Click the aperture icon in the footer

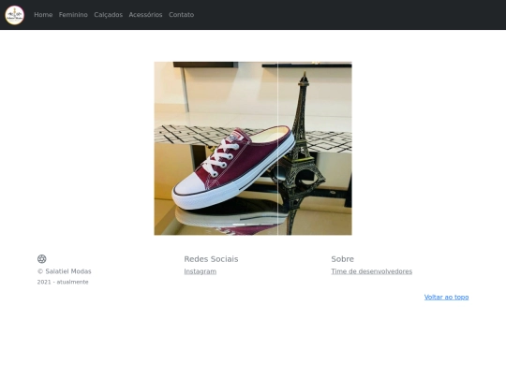click(42, 259)
